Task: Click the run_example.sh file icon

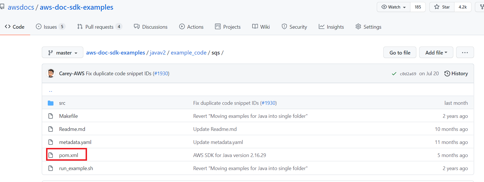Action: (51, 168)
